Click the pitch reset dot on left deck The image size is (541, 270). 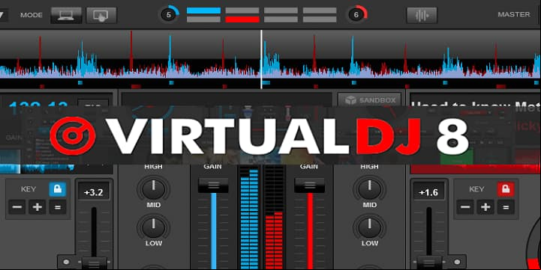point(66,262)
